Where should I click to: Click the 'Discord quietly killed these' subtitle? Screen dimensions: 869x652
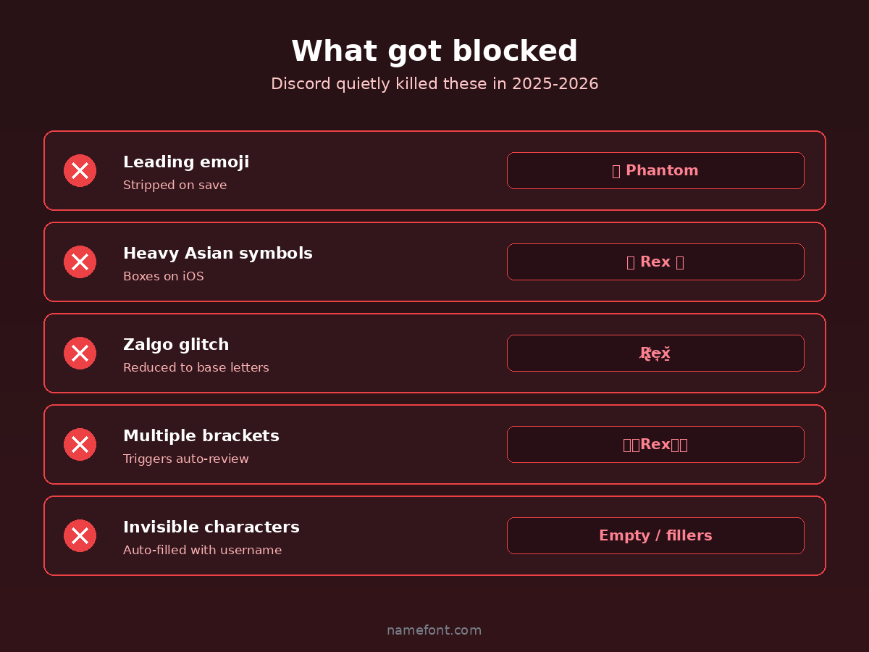[x=434, y=84]
